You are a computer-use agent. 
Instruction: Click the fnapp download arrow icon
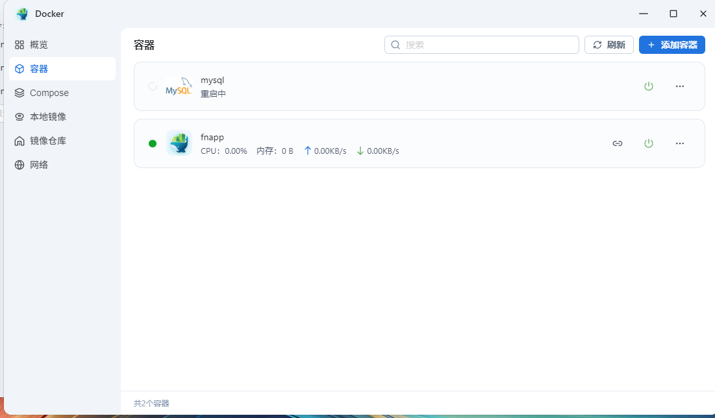click(x=360, y=151)
